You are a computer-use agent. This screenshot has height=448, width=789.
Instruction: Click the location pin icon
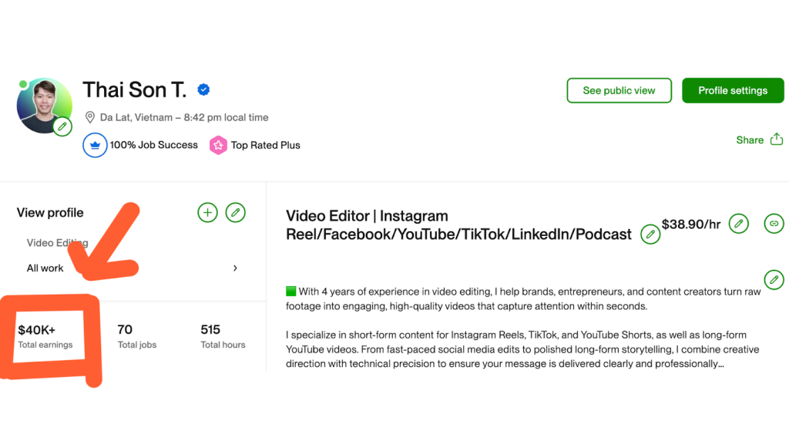pos(90,118)
